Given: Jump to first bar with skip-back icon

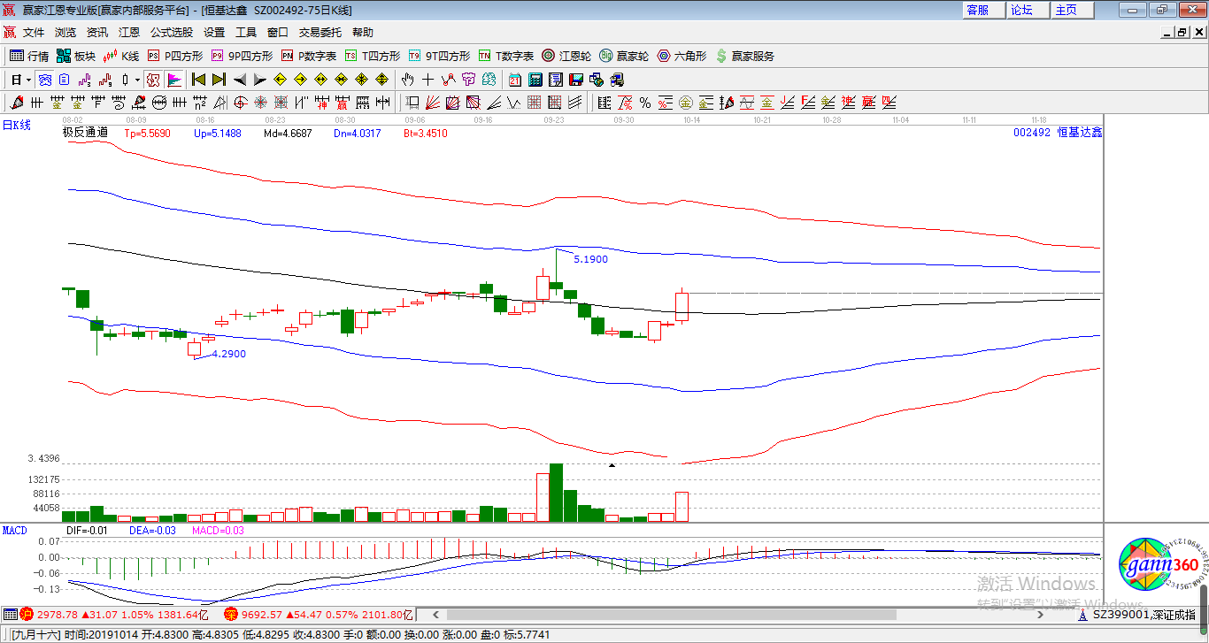Looking at the screenshot, I should (x=199, y=80).
